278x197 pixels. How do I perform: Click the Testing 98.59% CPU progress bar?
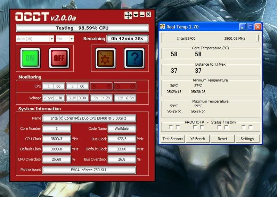pyautogui.click(x=82, y=28)
